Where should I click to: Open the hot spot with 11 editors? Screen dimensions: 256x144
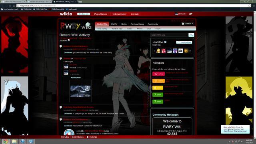point(177,80)
